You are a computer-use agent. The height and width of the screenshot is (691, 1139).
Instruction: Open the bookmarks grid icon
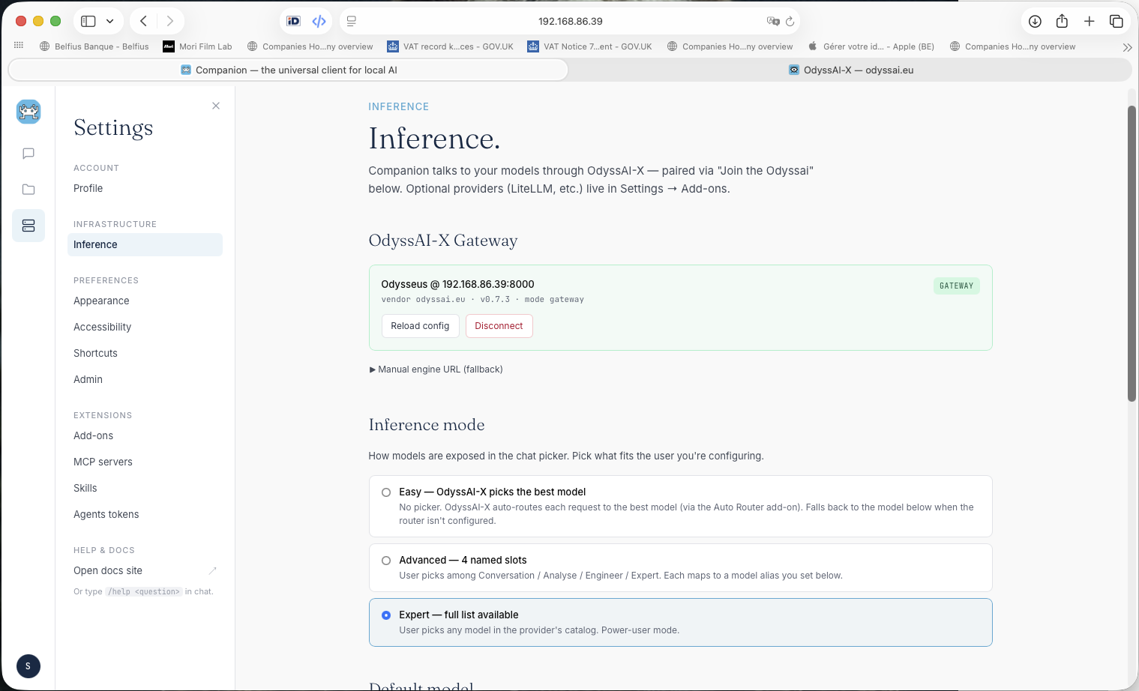click(x=19, y=46)
